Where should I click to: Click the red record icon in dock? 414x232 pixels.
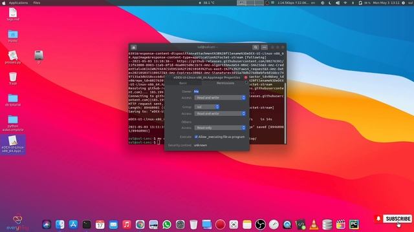coord(220,224)
